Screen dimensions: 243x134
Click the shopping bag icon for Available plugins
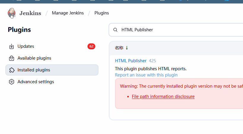click(12, 58)
